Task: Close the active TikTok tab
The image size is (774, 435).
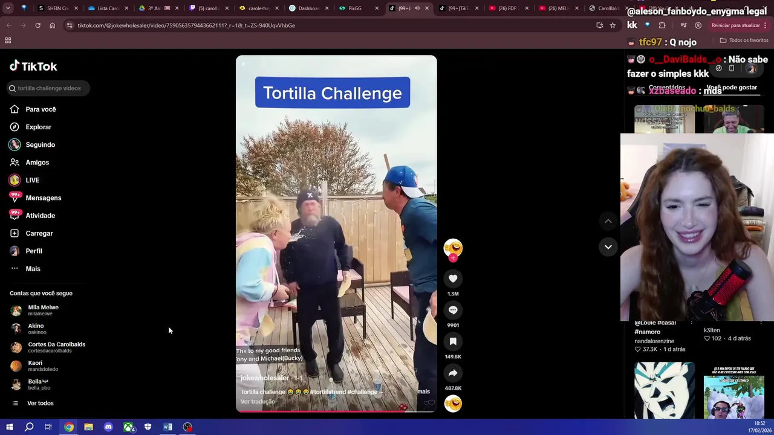Action: (427, 8)
